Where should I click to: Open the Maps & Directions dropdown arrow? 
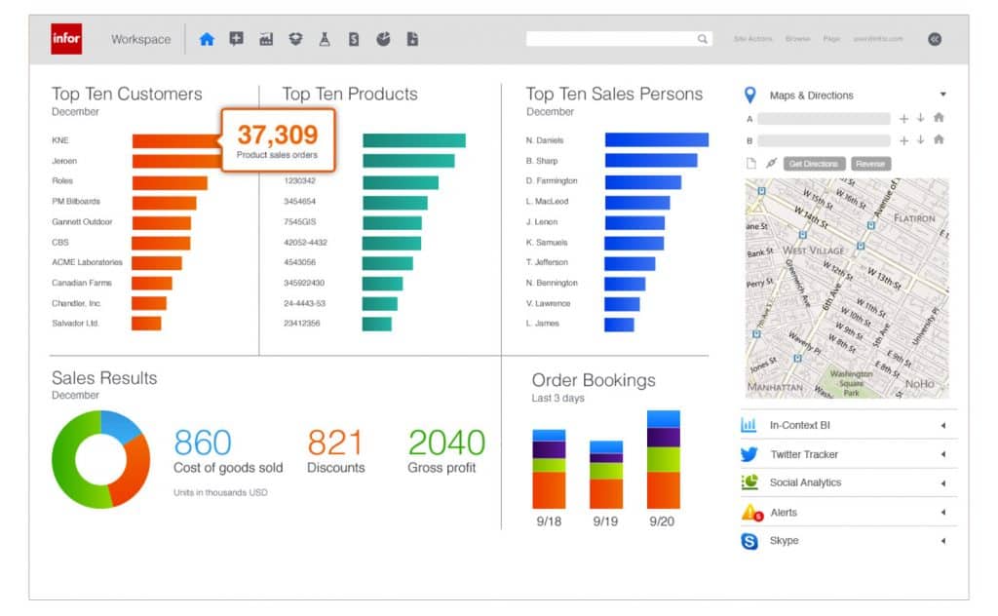tap(941, 95)
